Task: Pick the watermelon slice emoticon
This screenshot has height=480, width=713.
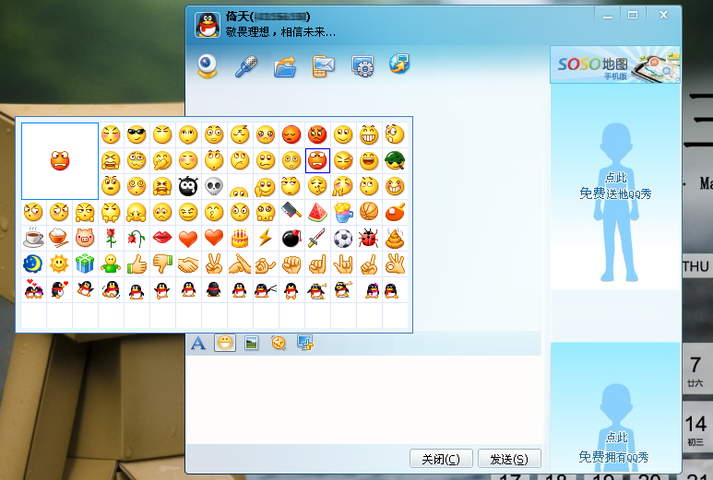Action: tap(317, 212)
